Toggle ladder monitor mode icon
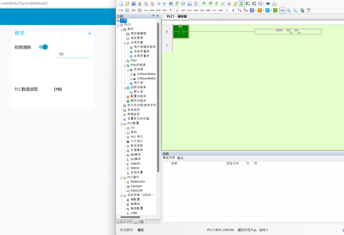Viewport: 344px width, 235px height. coord(241,3)
